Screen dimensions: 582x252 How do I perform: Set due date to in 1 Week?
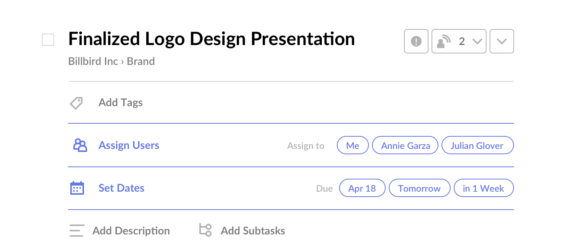[x=483, y=188]
